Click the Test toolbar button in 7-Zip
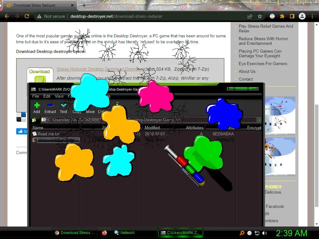 tap(64, 108)
